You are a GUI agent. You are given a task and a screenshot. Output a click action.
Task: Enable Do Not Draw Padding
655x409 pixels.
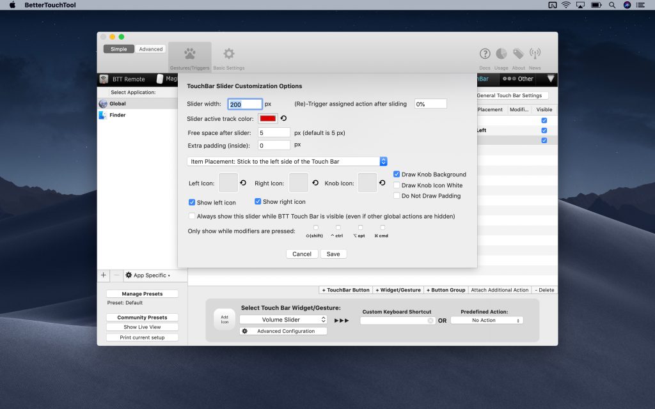click(x=397, y=196)
